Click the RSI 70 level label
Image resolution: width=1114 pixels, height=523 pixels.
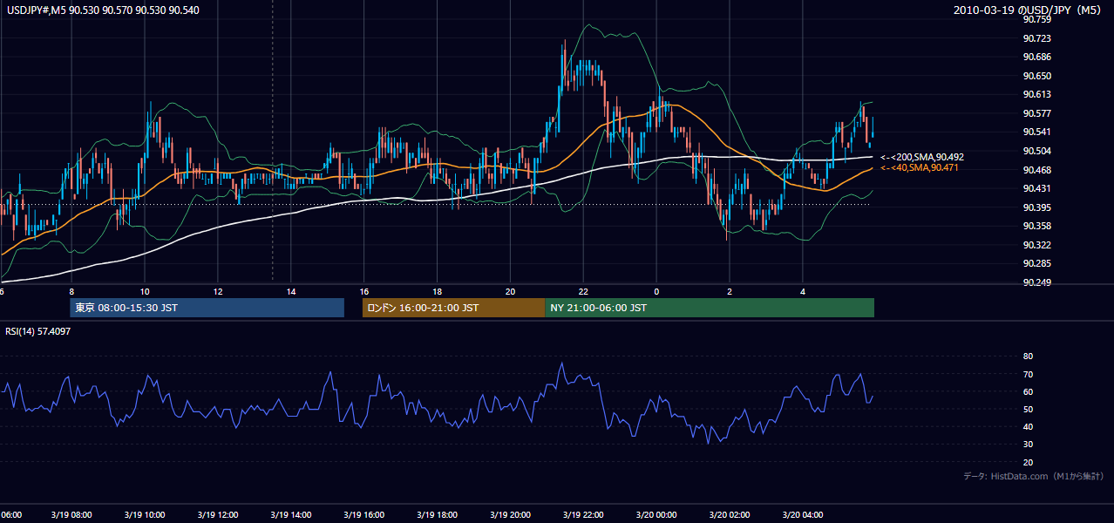[x=1028, y=374]
